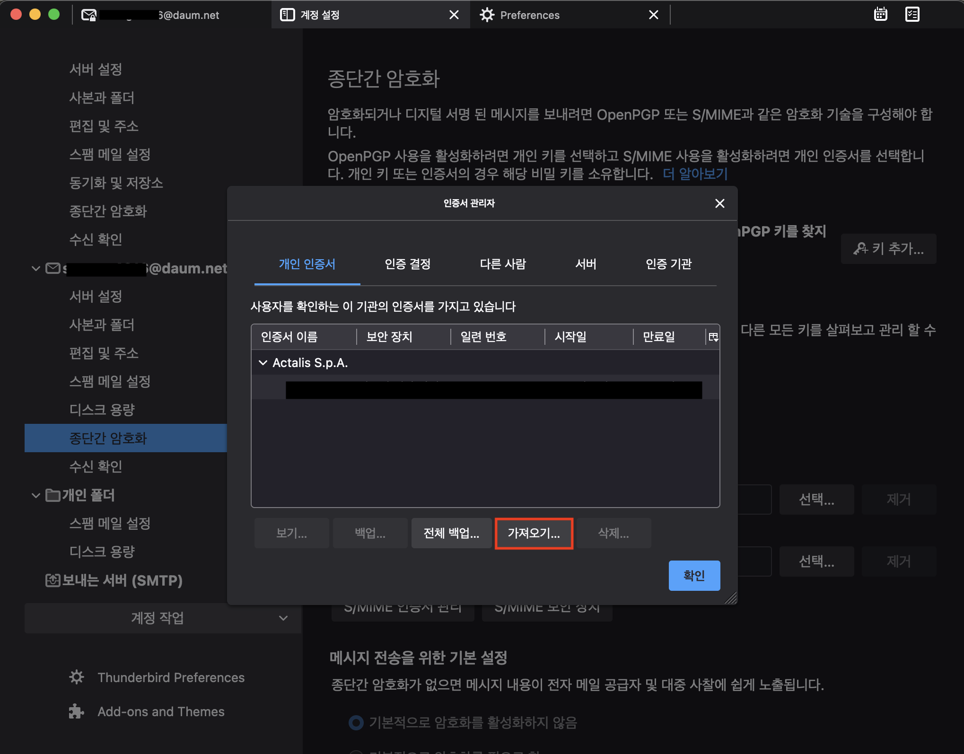Viewport: 964px width, 754px height.
Task: Open the 더 알아보기 link
Action: pos(695,174)
